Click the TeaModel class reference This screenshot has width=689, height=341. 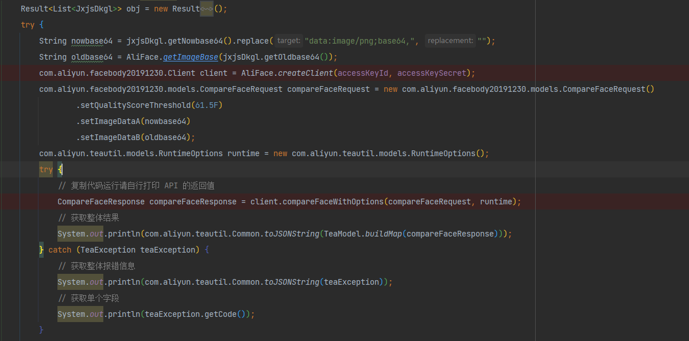point(342,234)
